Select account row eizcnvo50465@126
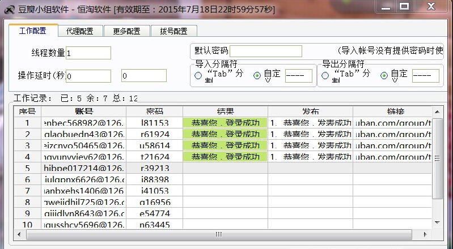Screen dimensions: 453x249 click(84, 145)
